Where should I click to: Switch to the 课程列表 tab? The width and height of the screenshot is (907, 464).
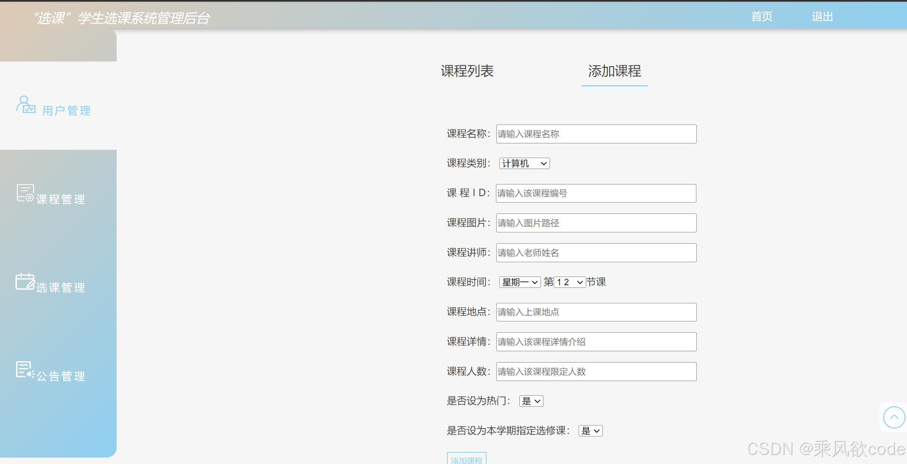[468, 71]
